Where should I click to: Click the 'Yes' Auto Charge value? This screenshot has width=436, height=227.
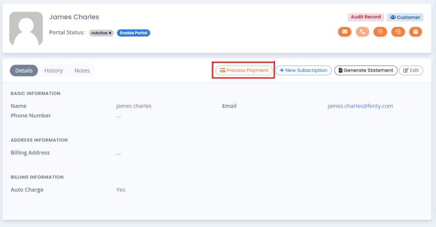point(121,190)
